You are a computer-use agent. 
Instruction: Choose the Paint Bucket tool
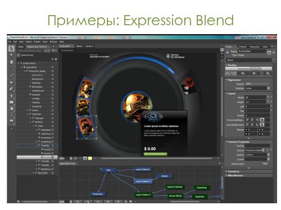click(12, 82)
